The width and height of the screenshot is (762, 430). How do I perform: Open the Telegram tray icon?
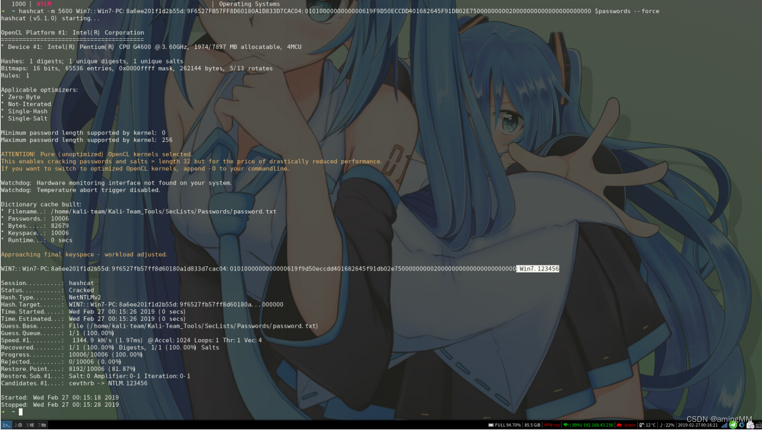click(732, 425)
